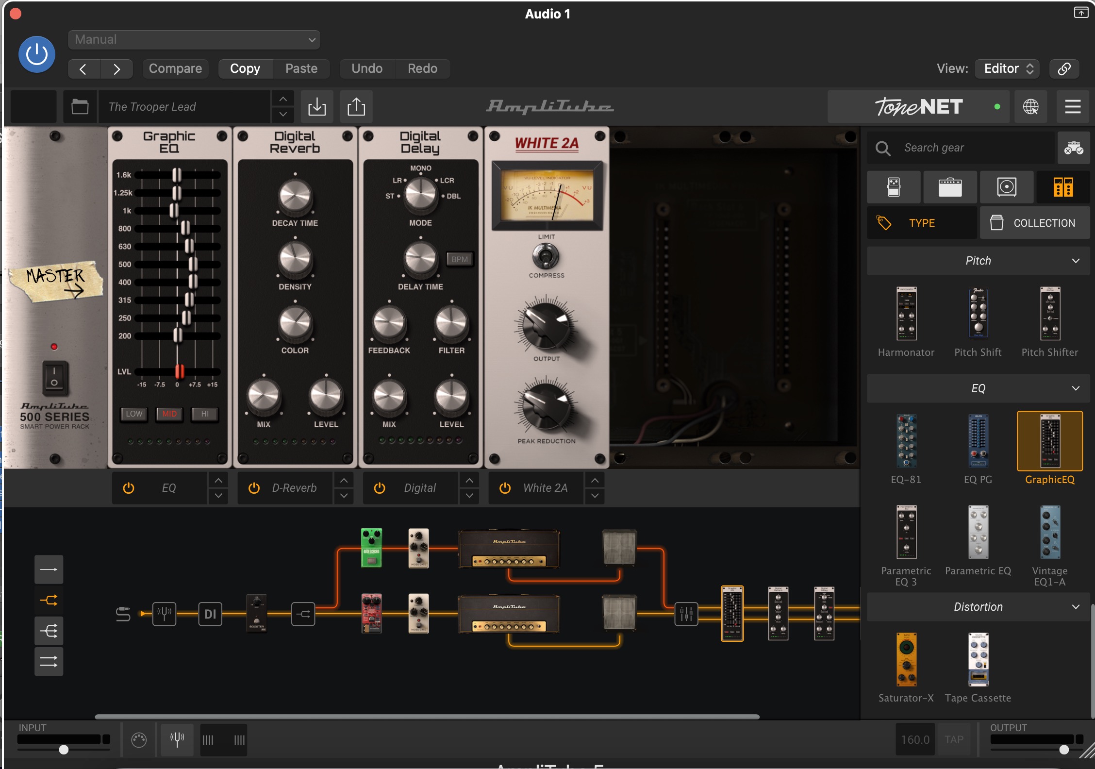
Task: Switch to amplifiers gear tab
Action: [950, 187]
